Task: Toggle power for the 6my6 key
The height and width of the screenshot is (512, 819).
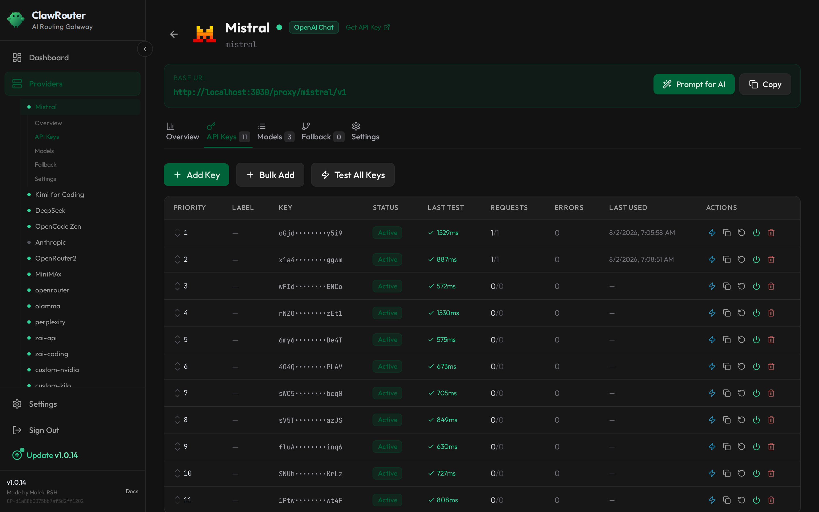Action: pyautogui.click(x=756, y=340)
